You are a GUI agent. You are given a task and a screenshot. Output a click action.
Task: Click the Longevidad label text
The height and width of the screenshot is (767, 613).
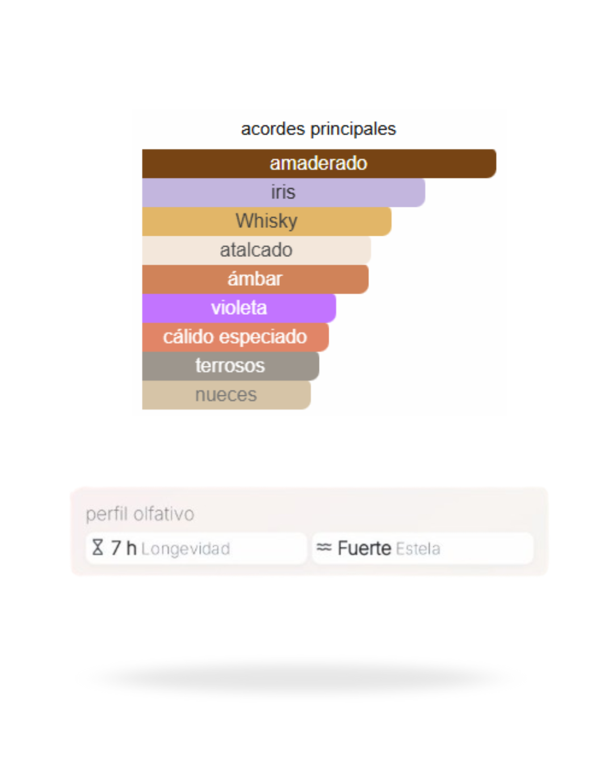point(186,549)
